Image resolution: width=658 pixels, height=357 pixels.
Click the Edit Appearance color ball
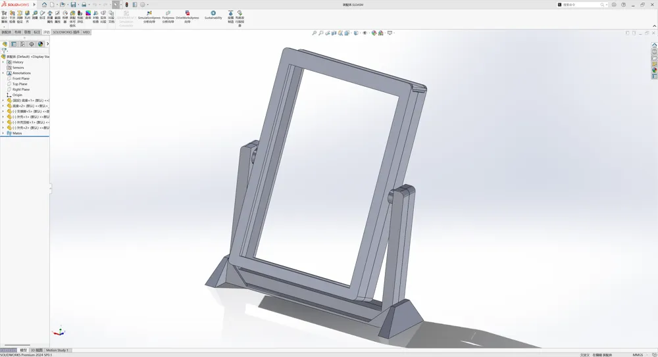(374, 33)
